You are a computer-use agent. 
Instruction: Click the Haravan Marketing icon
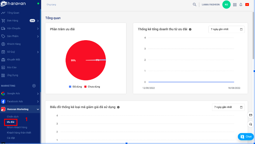coord(3,109)
